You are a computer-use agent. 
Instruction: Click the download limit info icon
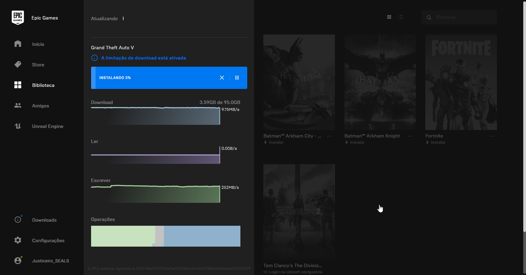[x=95, y=58]
